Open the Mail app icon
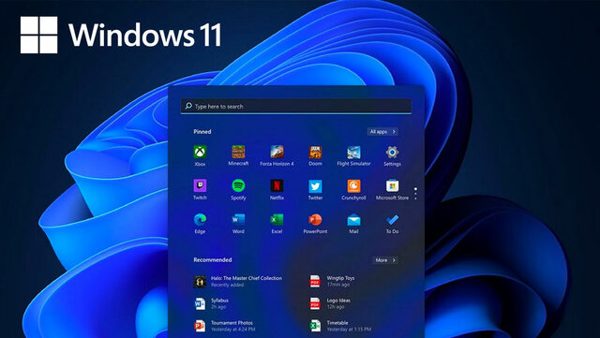 pos(353,220)
